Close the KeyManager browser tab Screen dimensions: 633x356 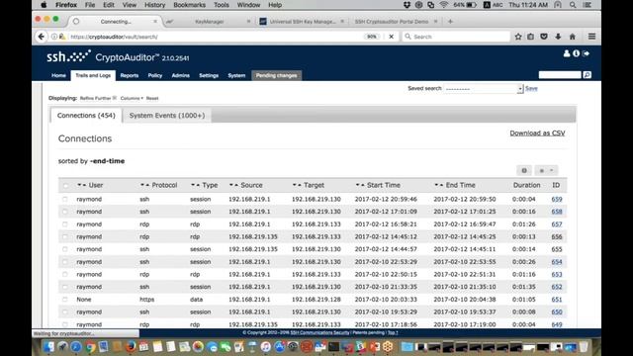coord(248,22)
